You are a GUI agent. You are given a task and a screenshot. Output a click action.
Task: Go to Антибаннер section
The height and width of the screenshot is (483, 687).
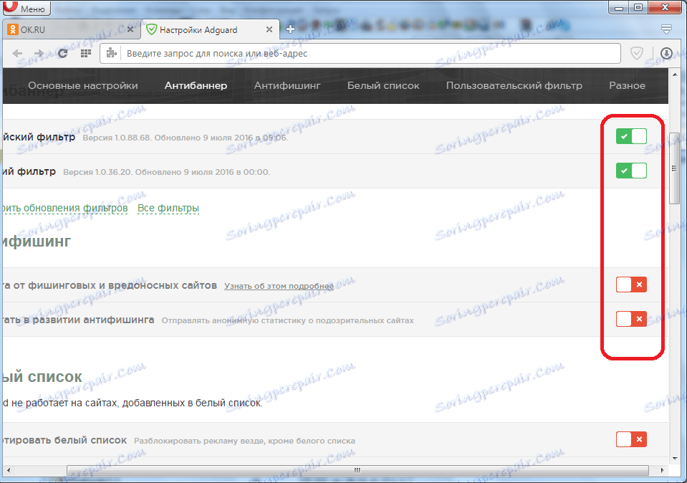click(x=196, y=85)
